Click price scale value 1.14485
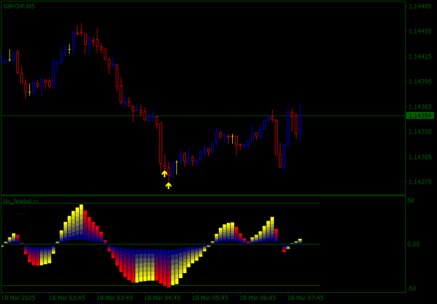This screenshot has height=304, width=437. pos(420,6)
